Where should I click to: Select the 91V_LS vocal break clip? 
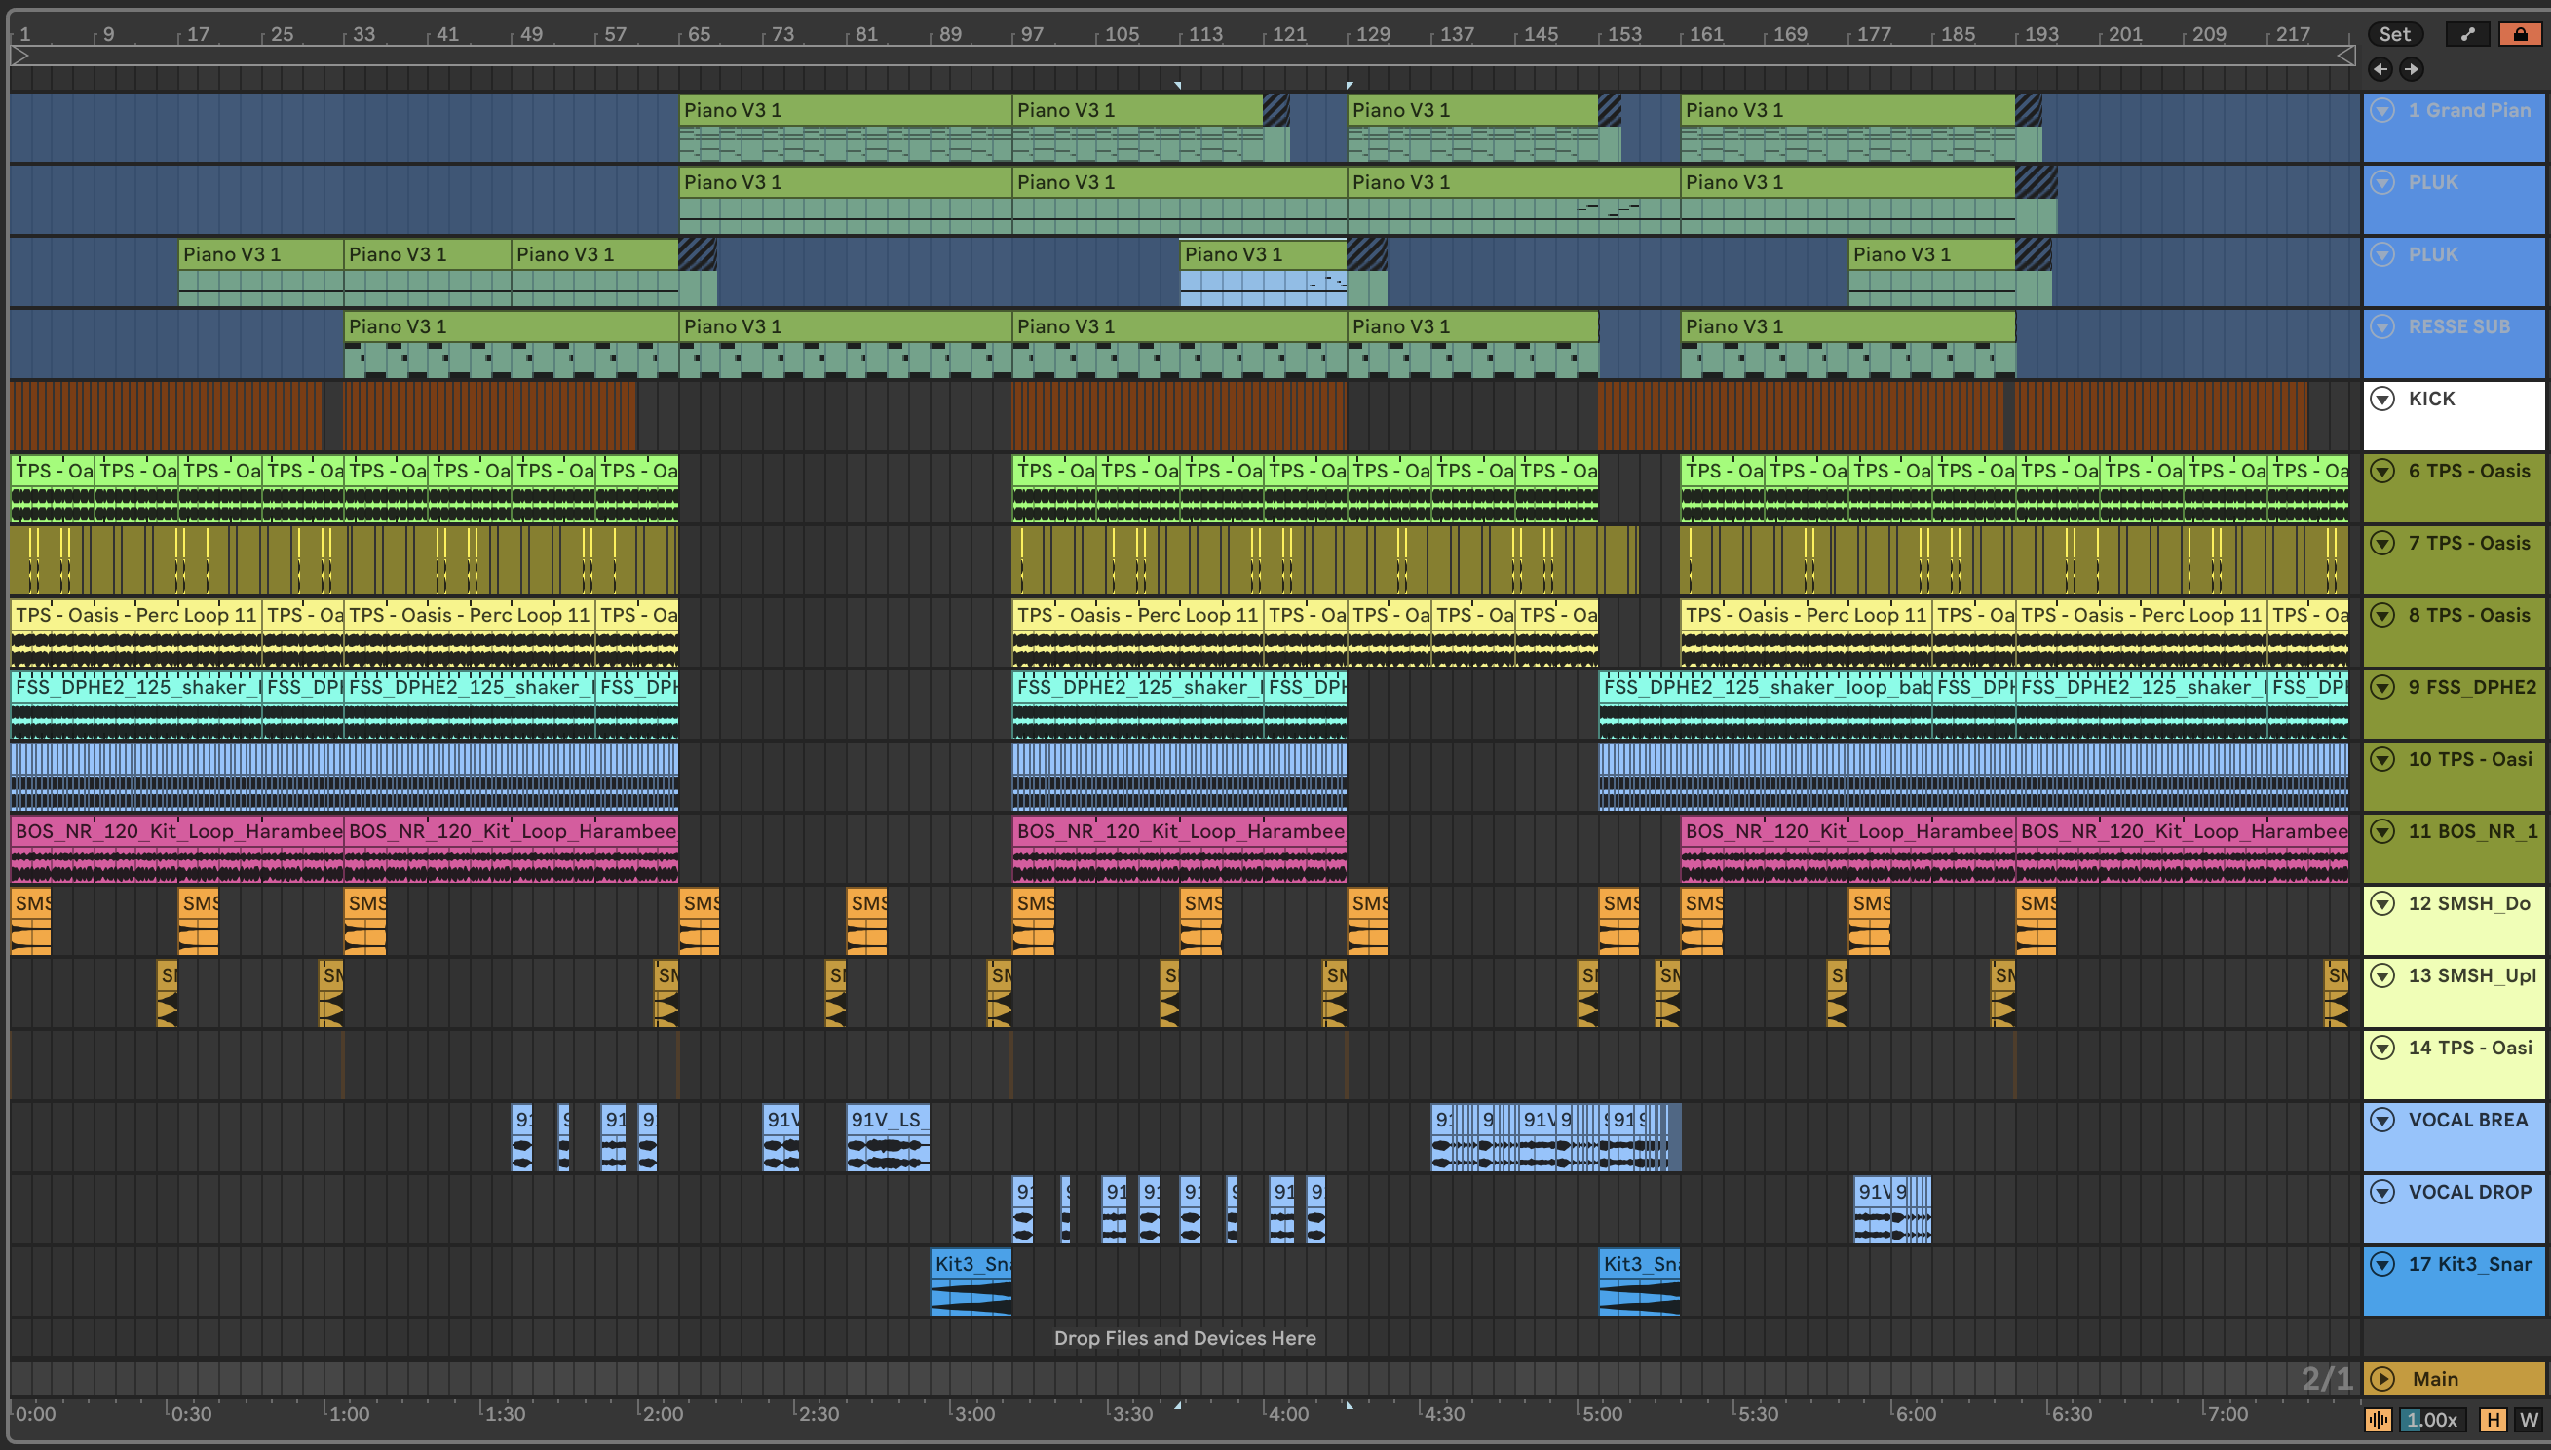(887, 1120)
